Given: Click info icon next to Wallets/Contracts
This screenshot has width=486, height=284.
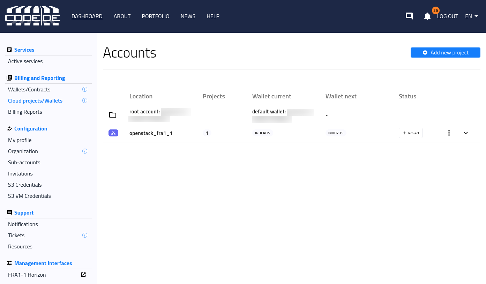Looking at the screenshot, I should [84, 89].
